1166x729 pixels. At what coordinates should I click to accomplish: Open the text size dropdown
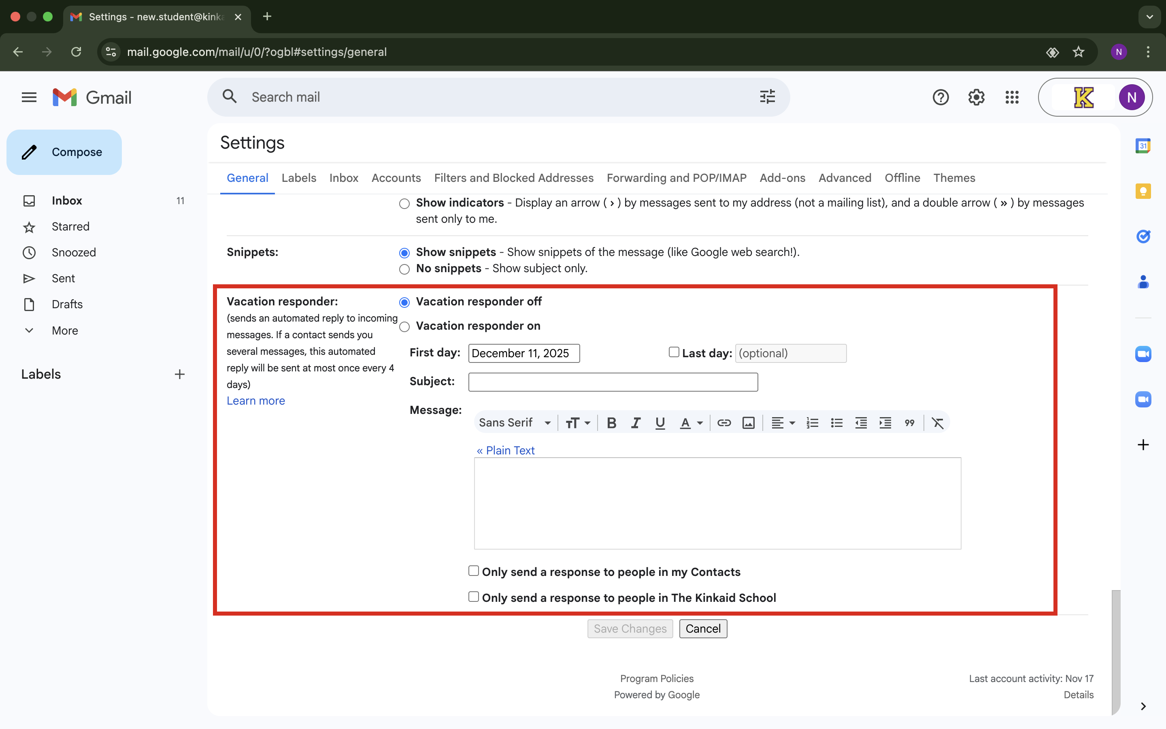pyautogui.click(x=578, y=423)
